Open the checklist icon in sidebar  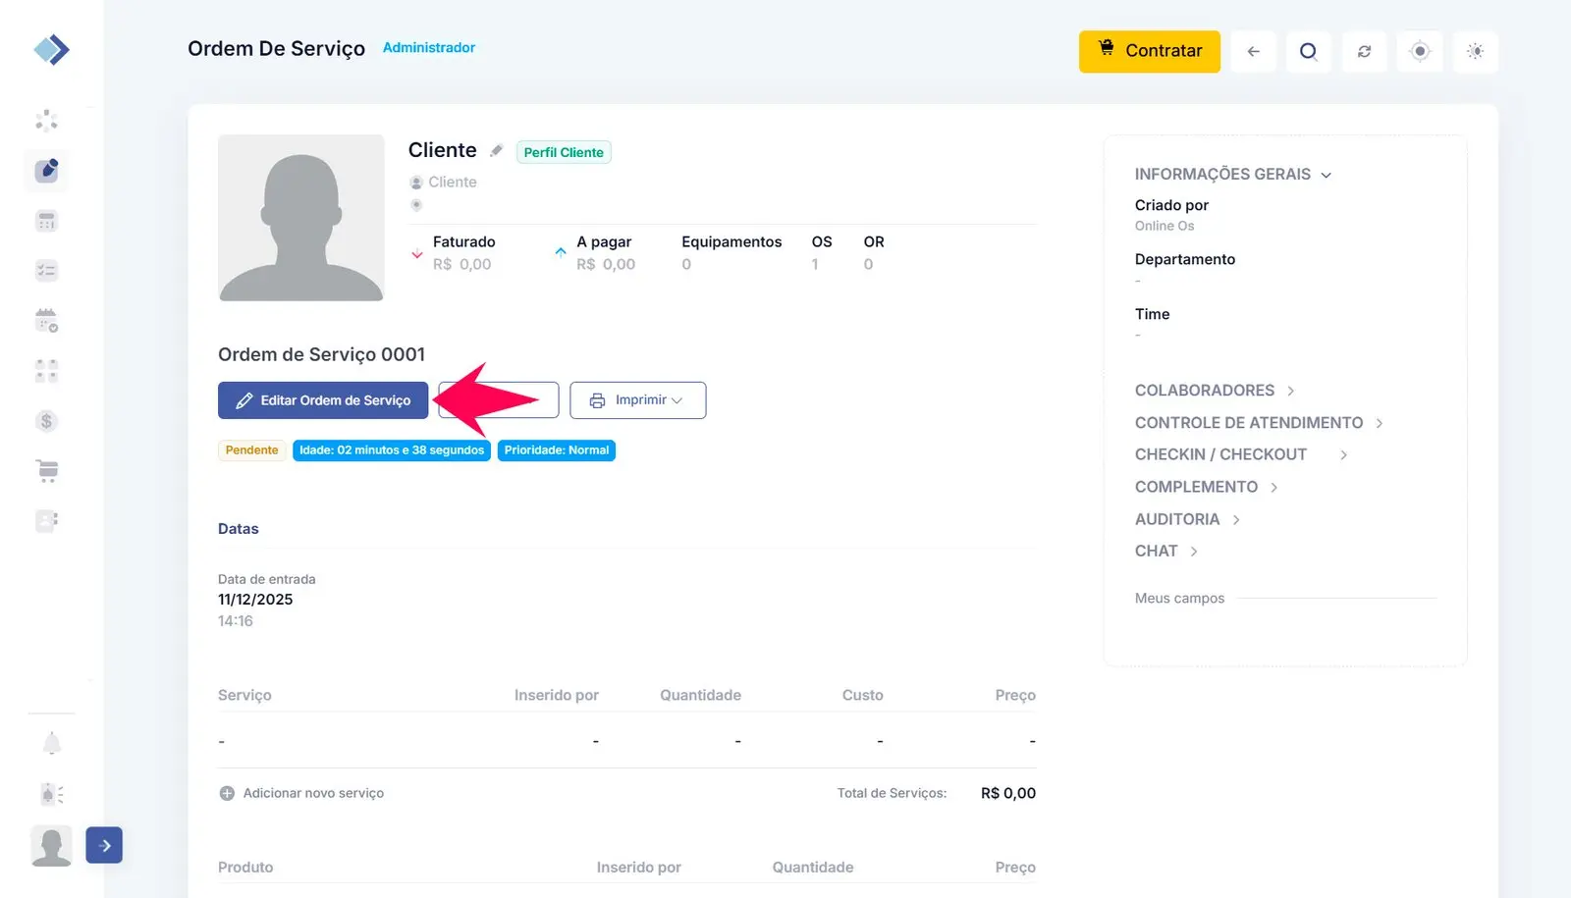46,271
